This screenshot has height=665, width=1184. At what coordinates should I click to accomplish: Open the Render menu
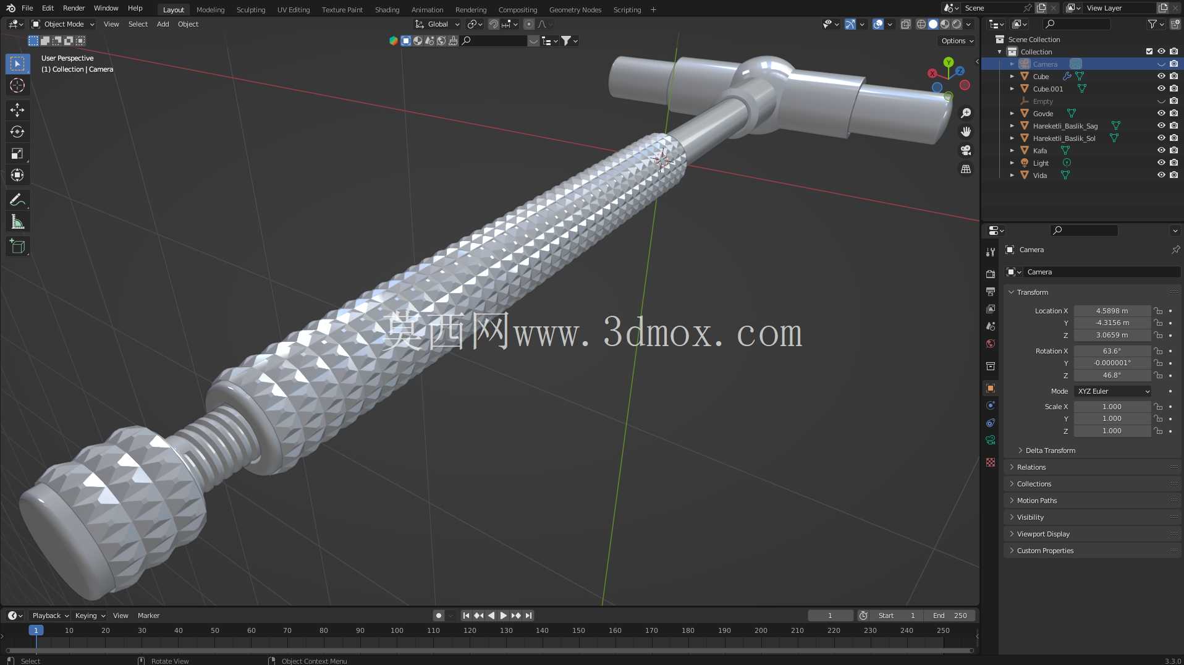coord(74,8)
